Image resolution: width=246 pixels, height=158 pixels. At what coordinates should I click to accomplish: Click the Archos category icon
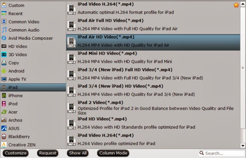(4, 120)
